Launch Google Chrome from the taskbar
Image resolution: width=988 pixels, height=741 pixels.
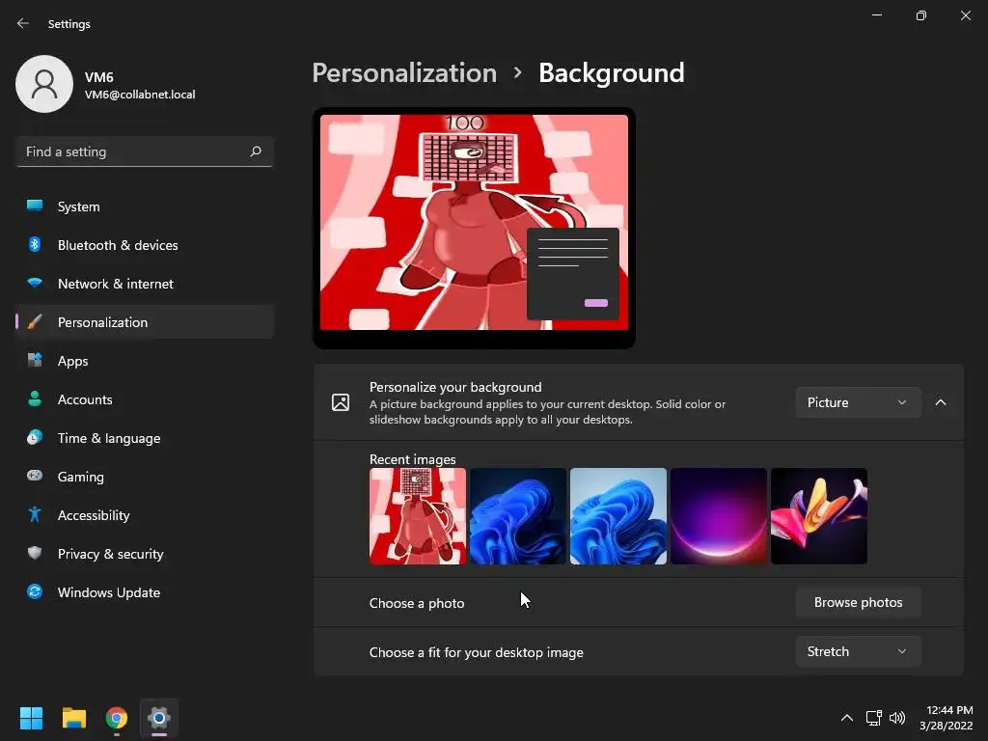coord(117,718)
